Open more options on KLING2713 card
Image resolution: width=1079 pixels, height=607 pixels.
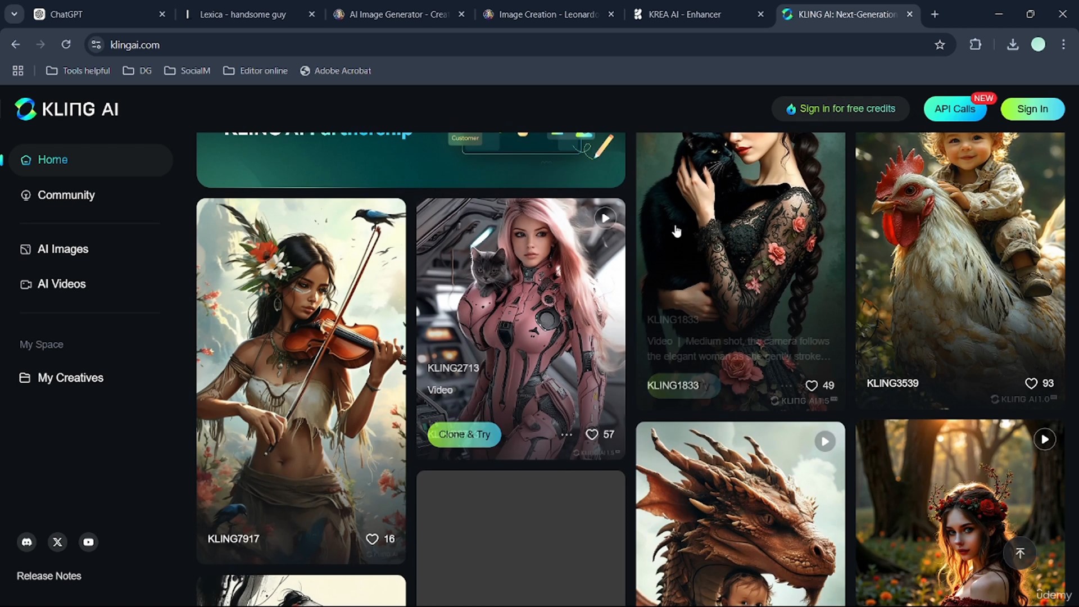(566, 434)
